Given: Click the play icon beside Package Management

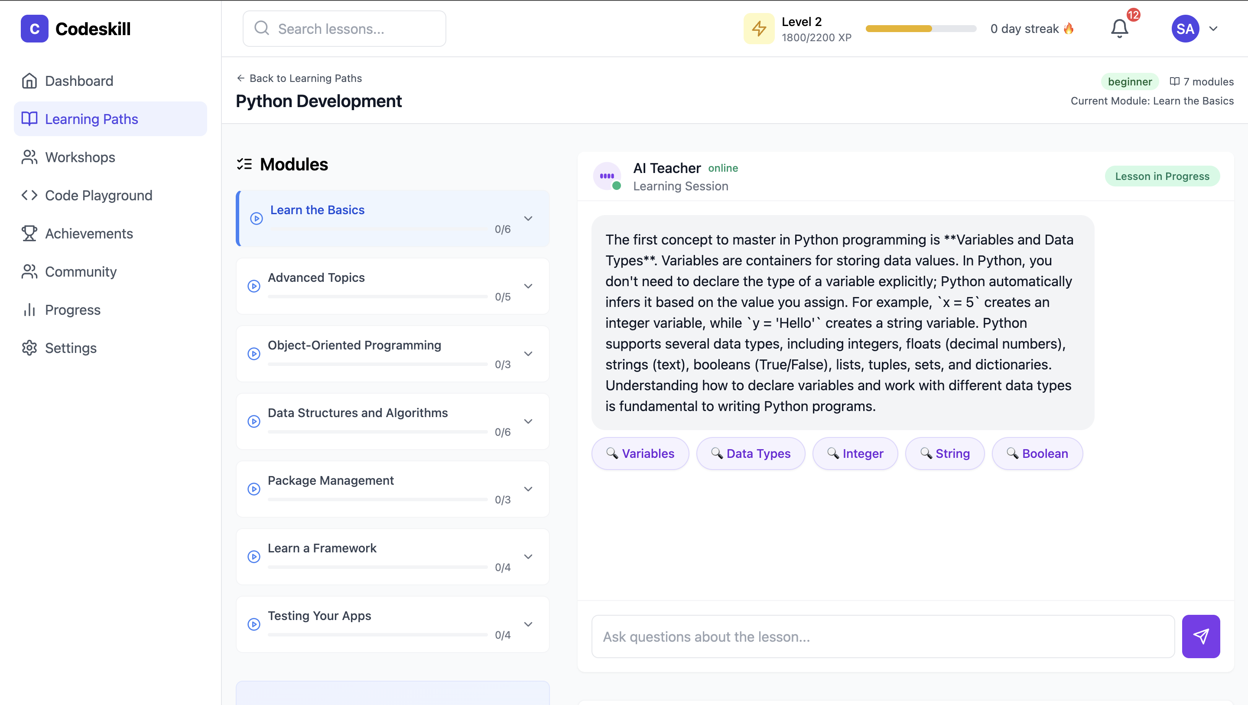Looking at the screenshot, I should pos(254,489).
